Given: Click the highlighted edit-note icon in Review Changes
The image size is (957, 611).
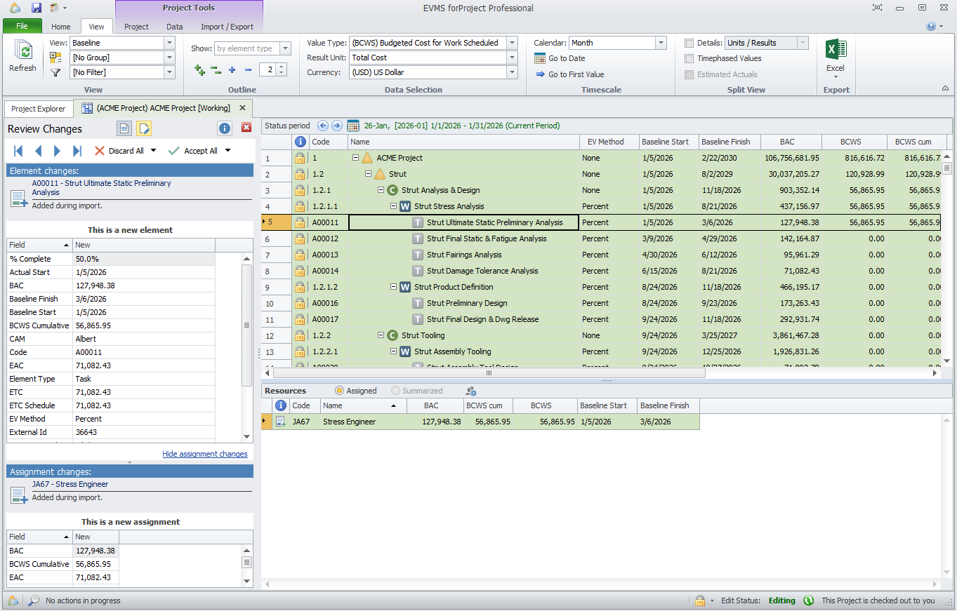Looking at the screenshot, I should point(144,128).
